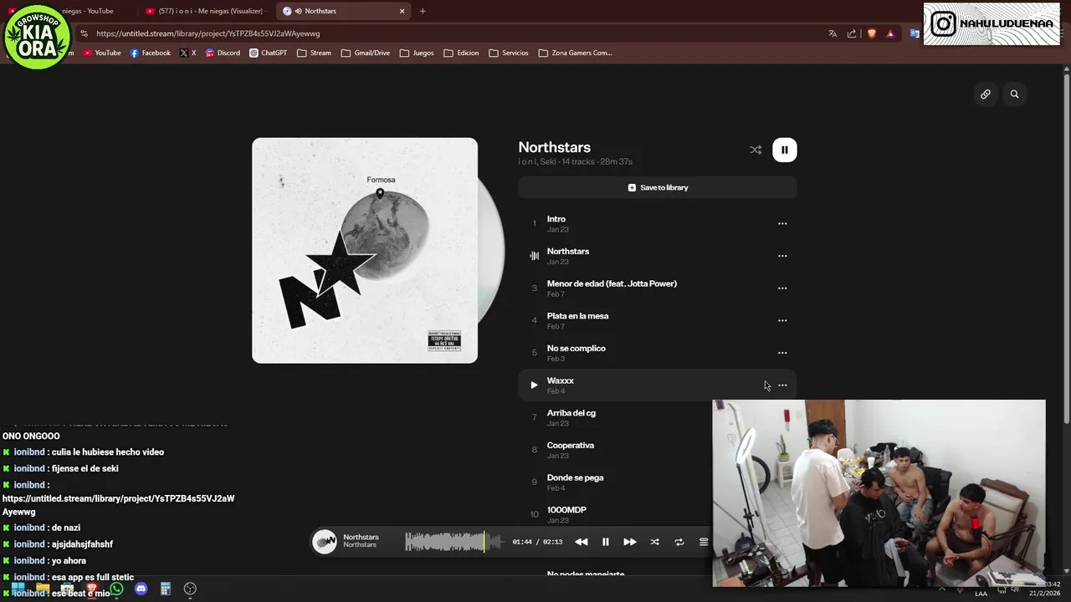1071x602 pixels.
Task: Click the address bar URL
Action: click(x=208, y=33)
